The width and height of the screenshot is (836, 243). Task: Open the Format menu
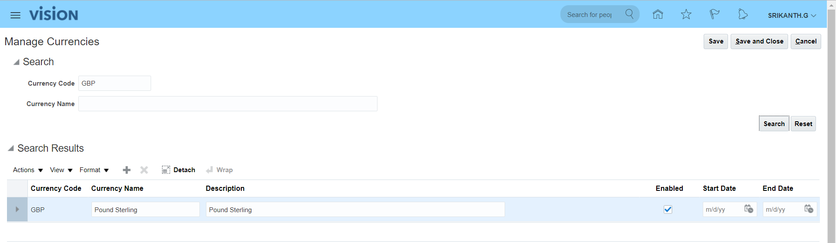tap(94, 170)
